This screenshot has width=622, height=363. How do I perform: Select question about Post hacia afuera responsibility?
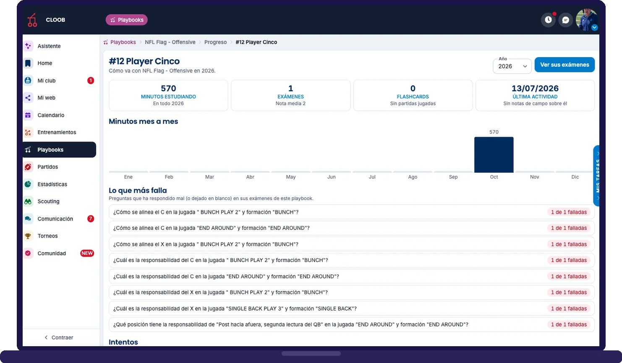click(x=352, y=324)
